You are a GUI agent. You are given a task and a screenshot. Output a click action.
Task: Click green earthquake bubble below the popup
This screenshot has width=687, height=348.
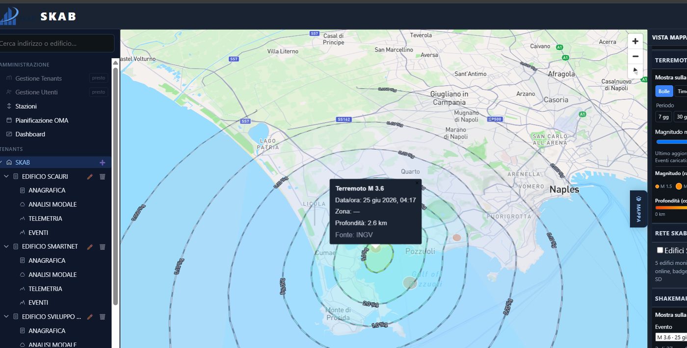click(375, 248)
